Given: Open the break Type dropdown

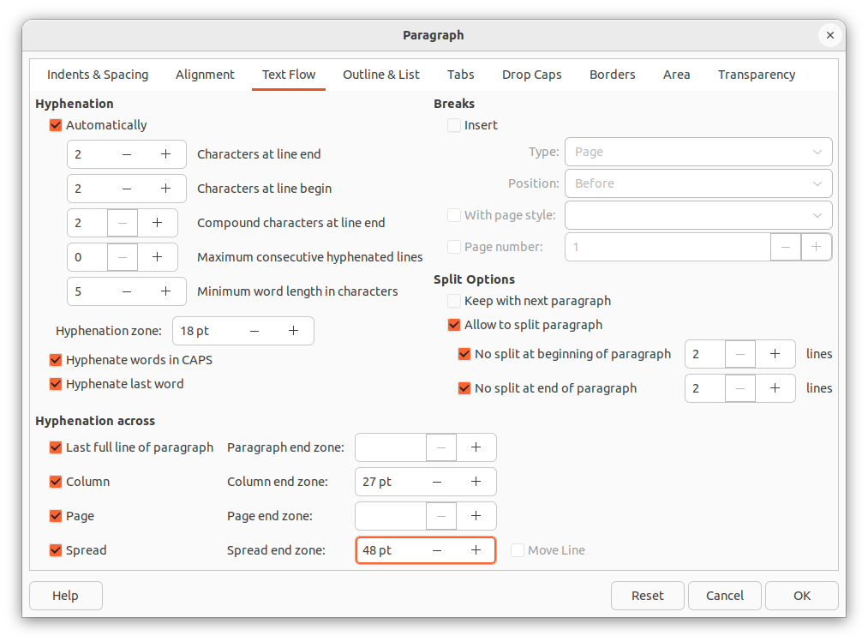Looking at the screenshot, I should click(x=698, y=152).
